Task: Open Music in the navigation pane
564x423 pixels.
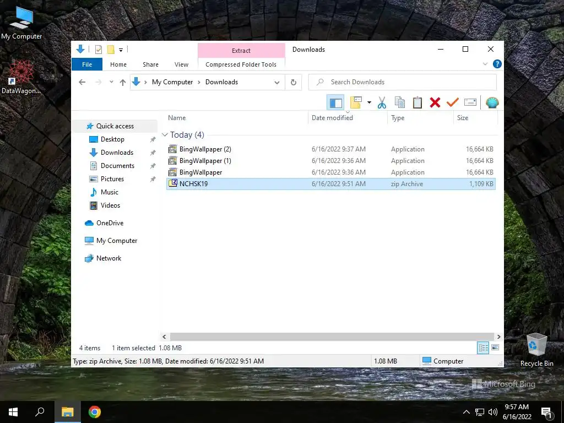Action: (110, 192)
